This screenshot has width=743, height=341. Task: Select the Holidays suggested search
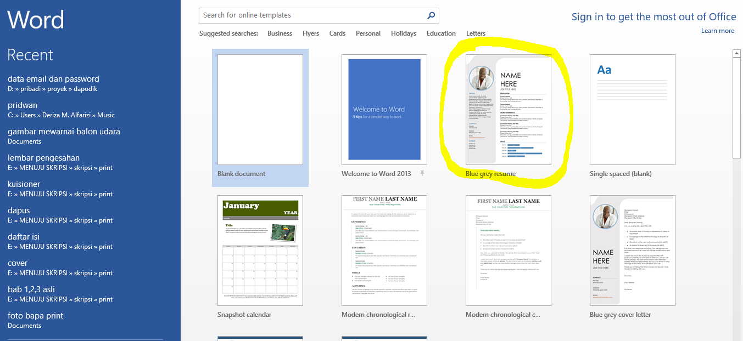[x=404, y=33]
